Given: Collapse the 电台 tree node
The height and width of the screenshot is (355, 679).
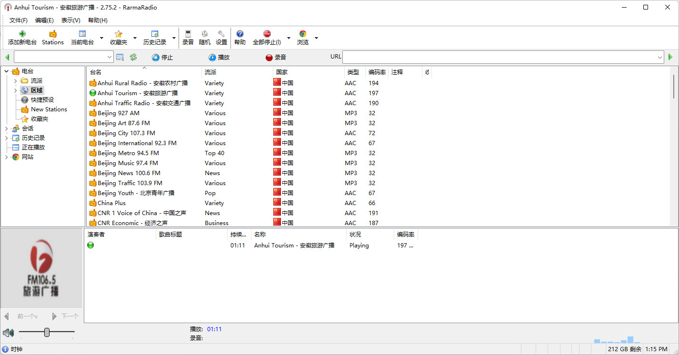Looking at the screenshot, I should pos(7,71).
